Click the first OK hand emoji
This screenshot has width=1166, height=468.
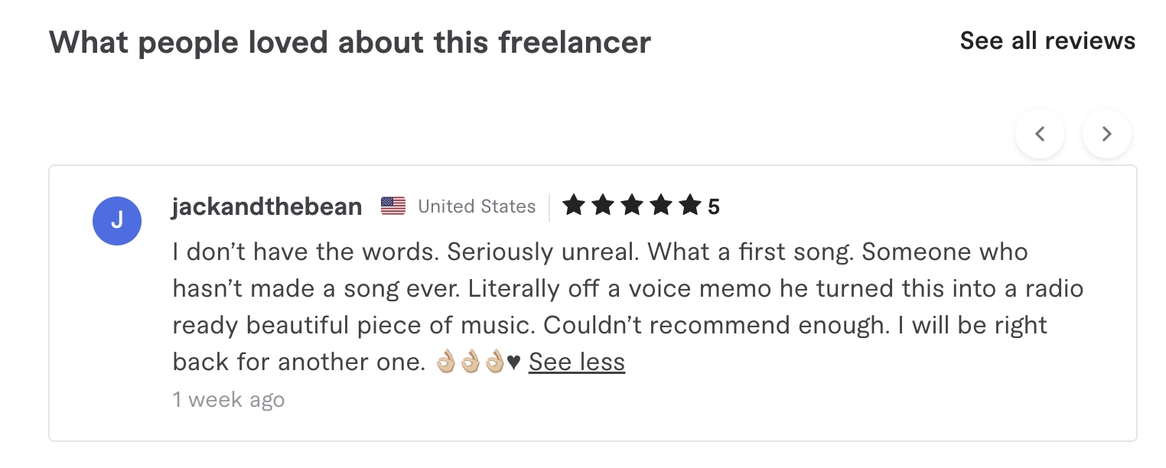(x=445, y=362)
